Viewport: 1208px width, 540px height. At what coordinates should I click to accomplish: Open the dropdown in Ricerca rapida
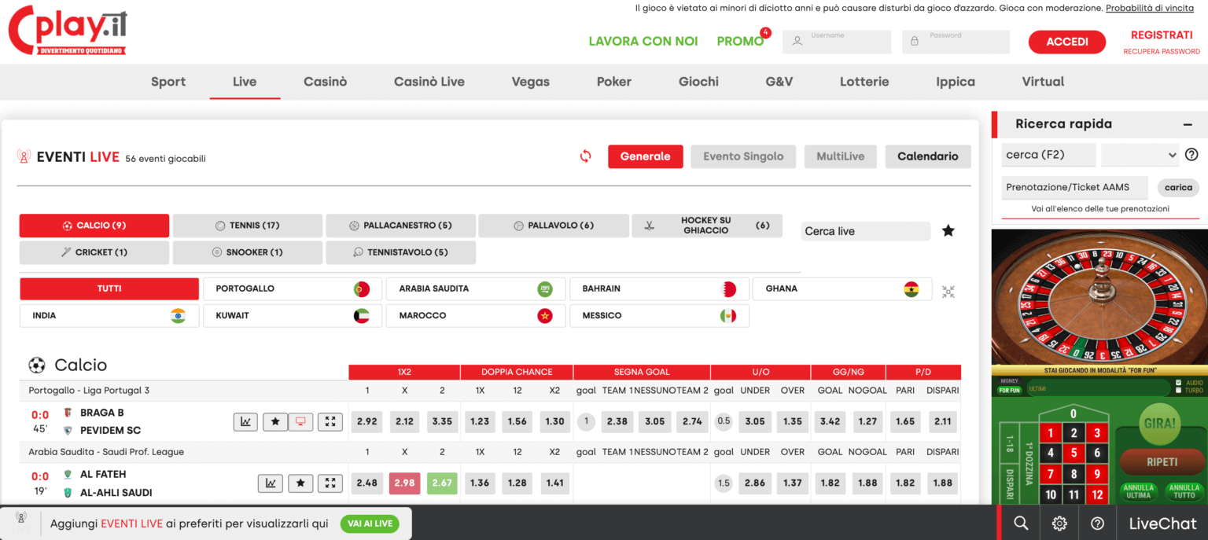(1140, 155)
